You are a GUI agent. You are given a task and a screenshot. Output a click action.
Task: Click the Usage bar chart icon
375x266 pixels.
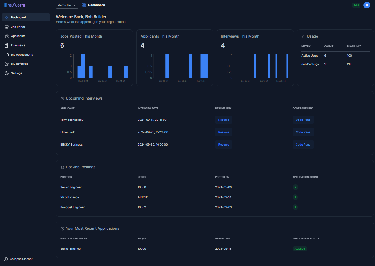[304, 36]
